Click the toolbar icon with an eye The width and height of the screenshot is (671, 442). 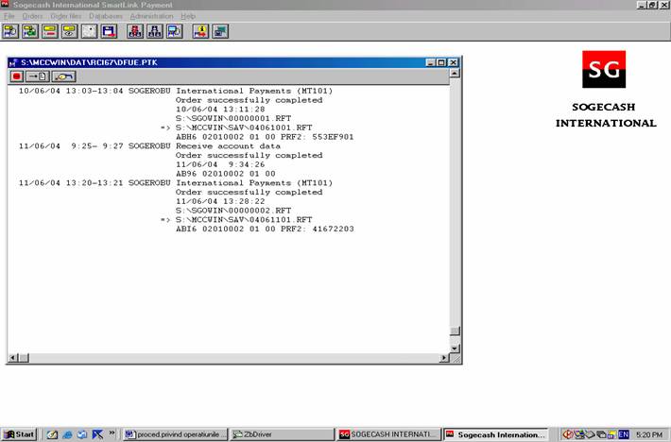(x=69, y=31)
